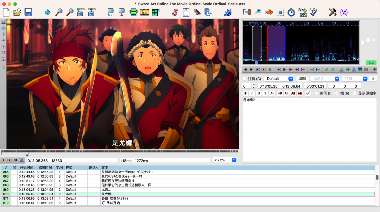
Task: Open the Kanji Timer icon
Action: [x=302, y=12]
